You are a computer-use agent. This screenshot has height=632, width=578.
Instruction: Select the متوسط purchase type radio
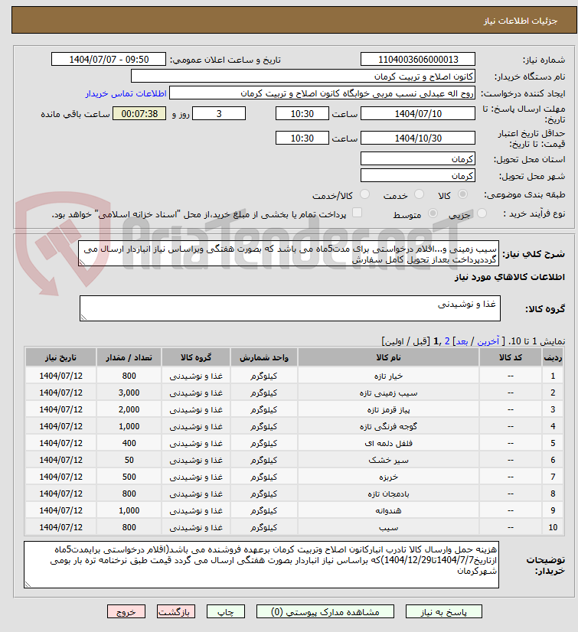[x=433, y=213]
